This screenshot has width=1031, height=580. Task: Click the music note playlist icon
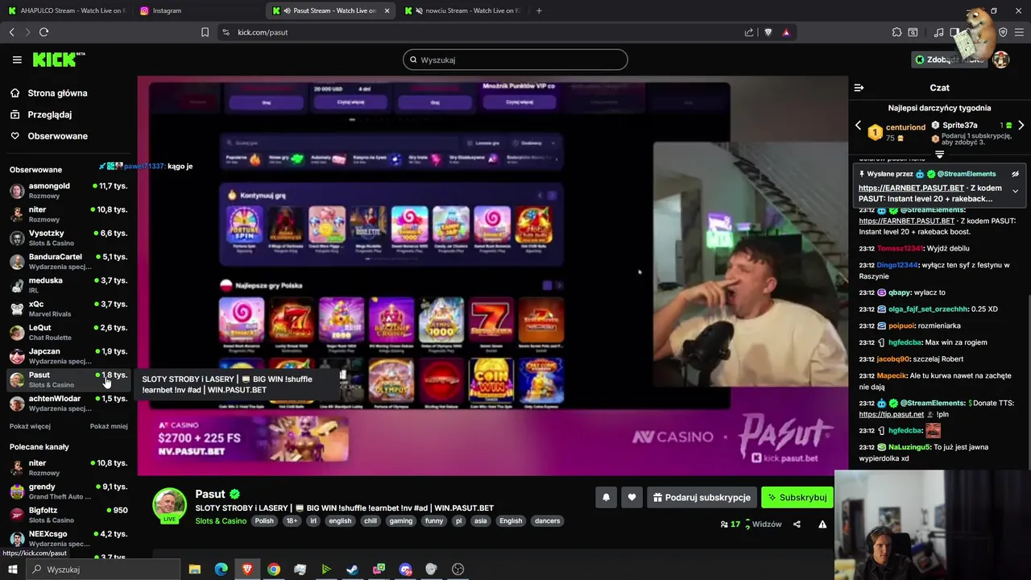938,32
